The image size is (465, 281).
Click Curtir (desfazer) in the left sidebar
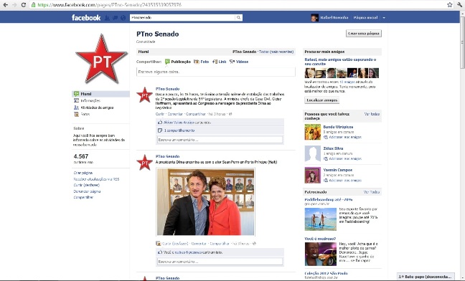point(86,185)
